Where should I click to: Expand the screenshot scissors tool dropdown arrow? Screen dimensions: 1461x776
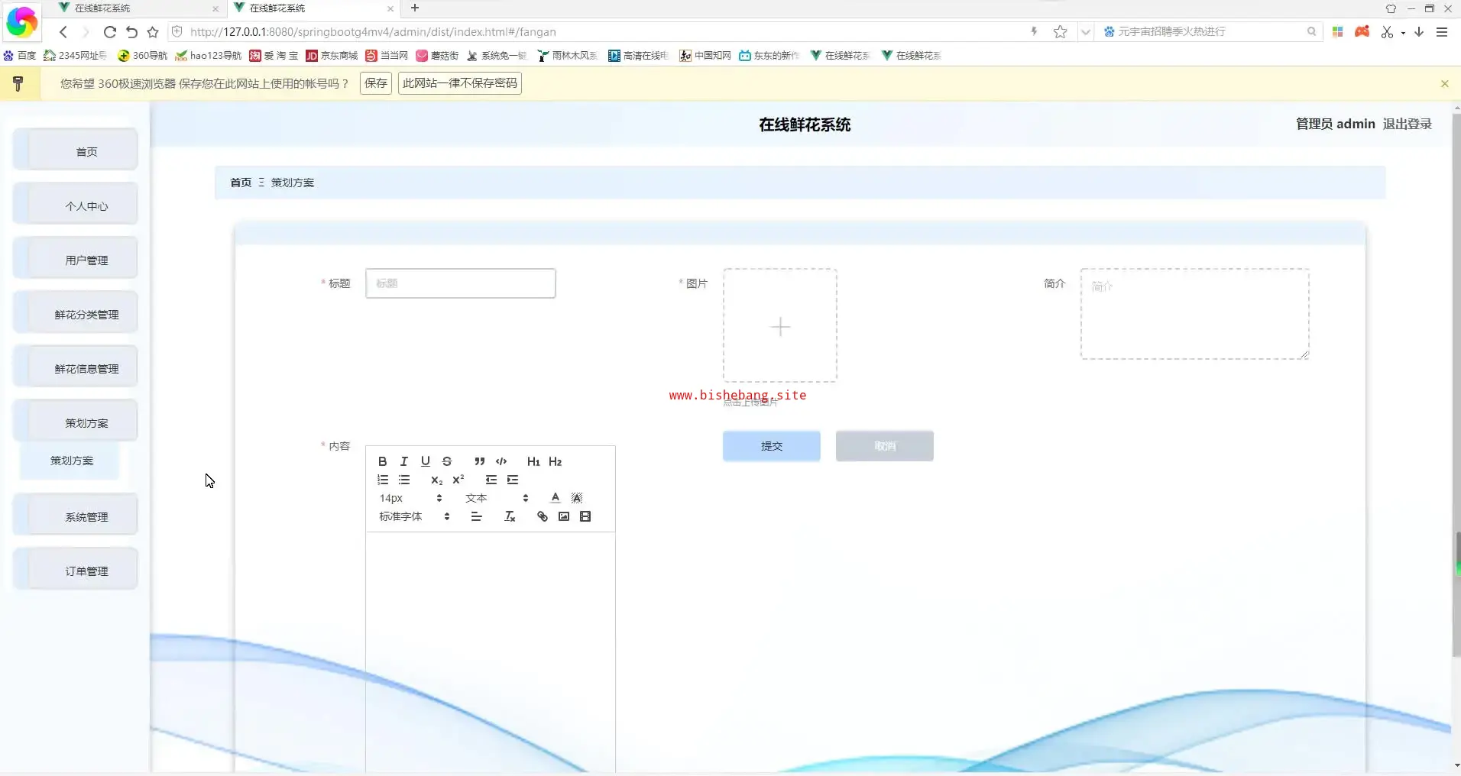[x=1403, y=33]
